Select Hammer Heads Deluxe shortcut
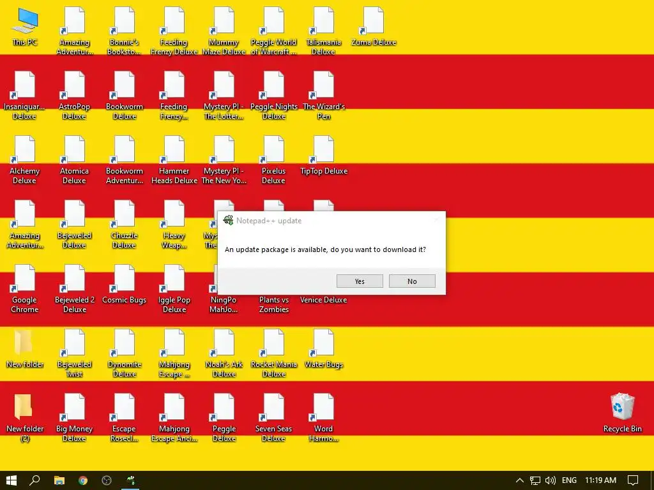This screenshot has width=654, height=490. coord(174,160)
